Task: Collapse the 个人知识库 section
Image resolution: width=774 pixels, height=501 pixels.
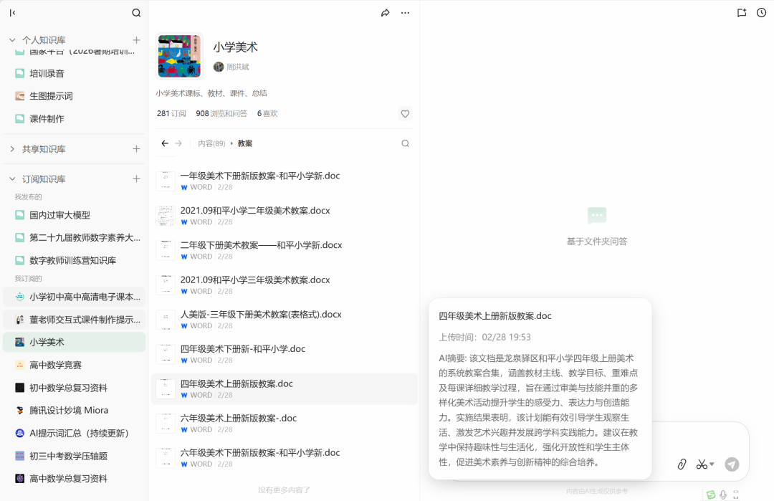Action: [12, 40]
